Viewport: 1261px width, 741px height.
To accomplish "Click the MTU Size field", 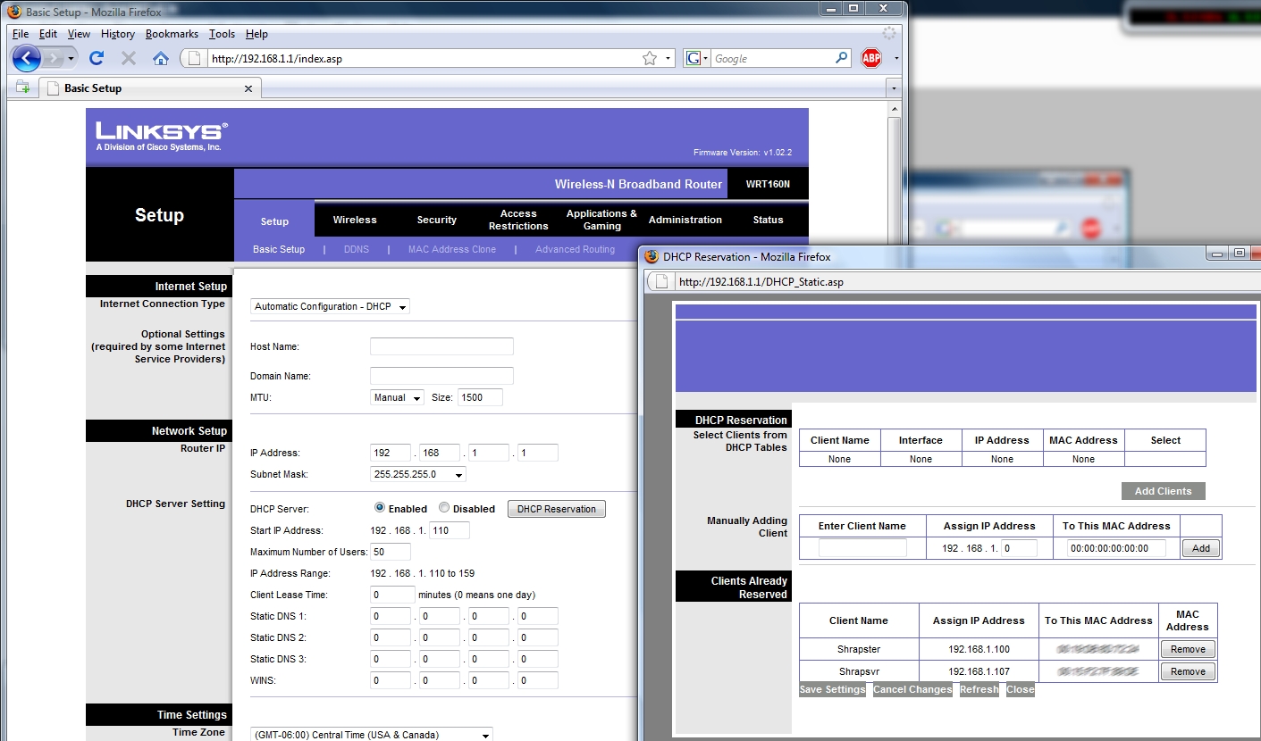I will pyautogui.click(x=480, y=397).
